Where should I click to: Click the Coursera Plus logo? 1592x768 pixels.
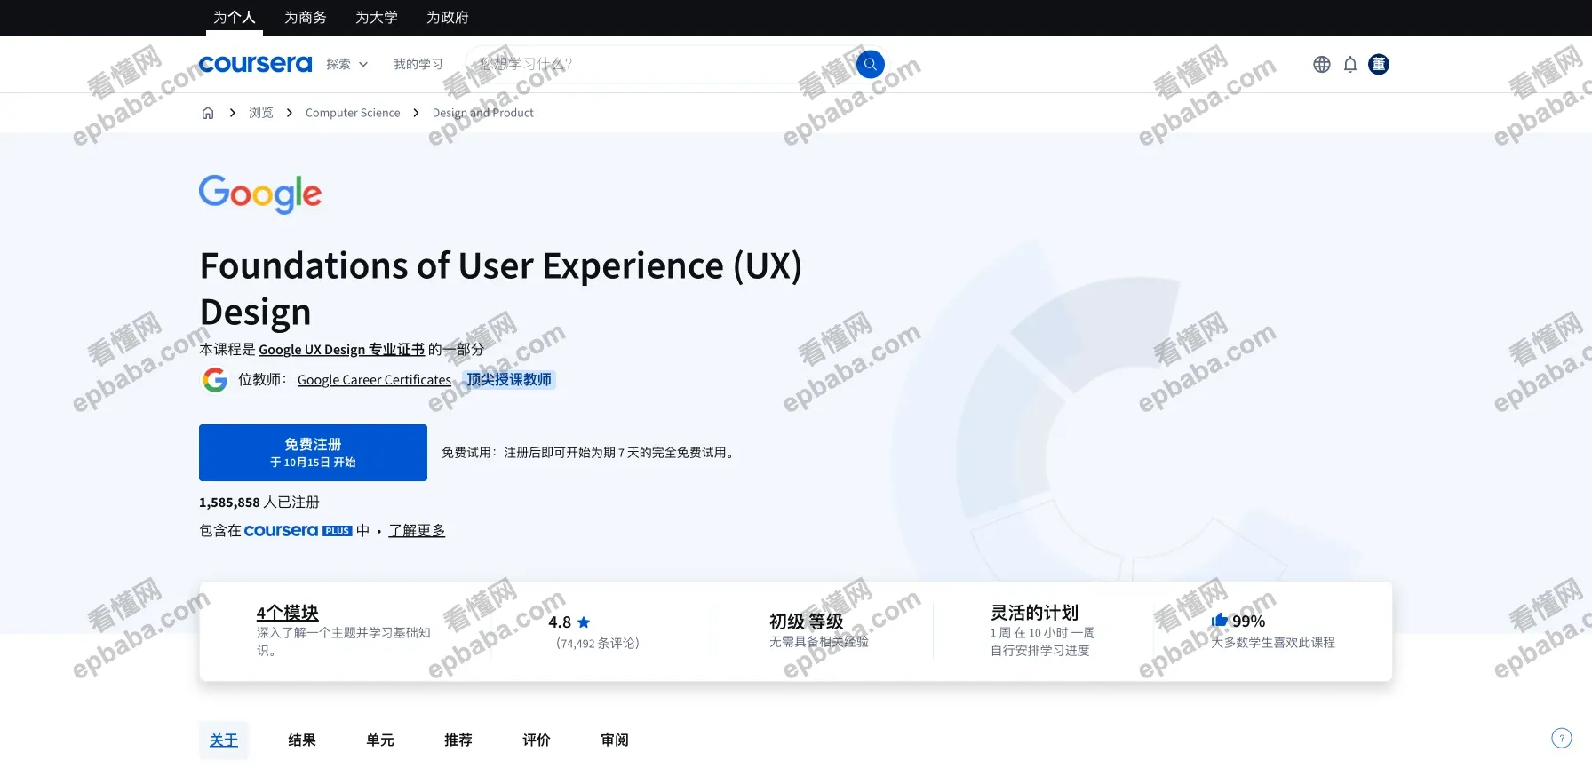[x=298, y=530]
